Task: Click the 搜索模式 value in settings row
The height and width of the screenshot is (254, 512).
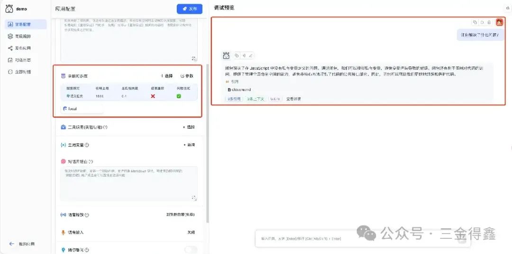Action: [x=75, y=96]
